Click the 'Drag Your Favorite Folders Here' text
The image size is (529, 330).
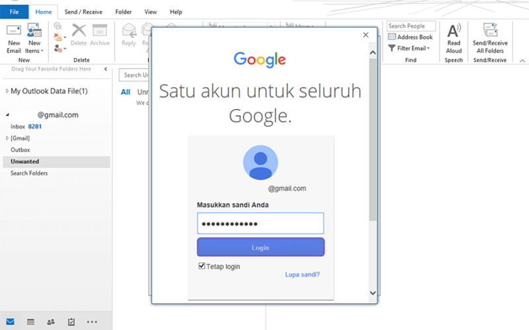click(52, 69)
